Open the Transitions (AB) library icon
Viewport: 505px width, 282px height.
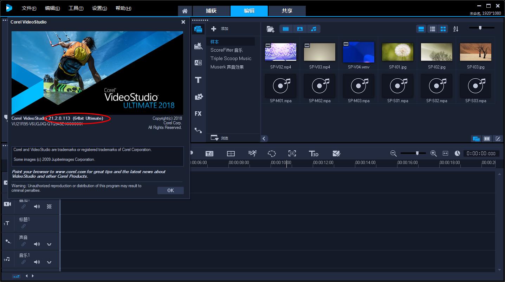(x=198, y=63)
